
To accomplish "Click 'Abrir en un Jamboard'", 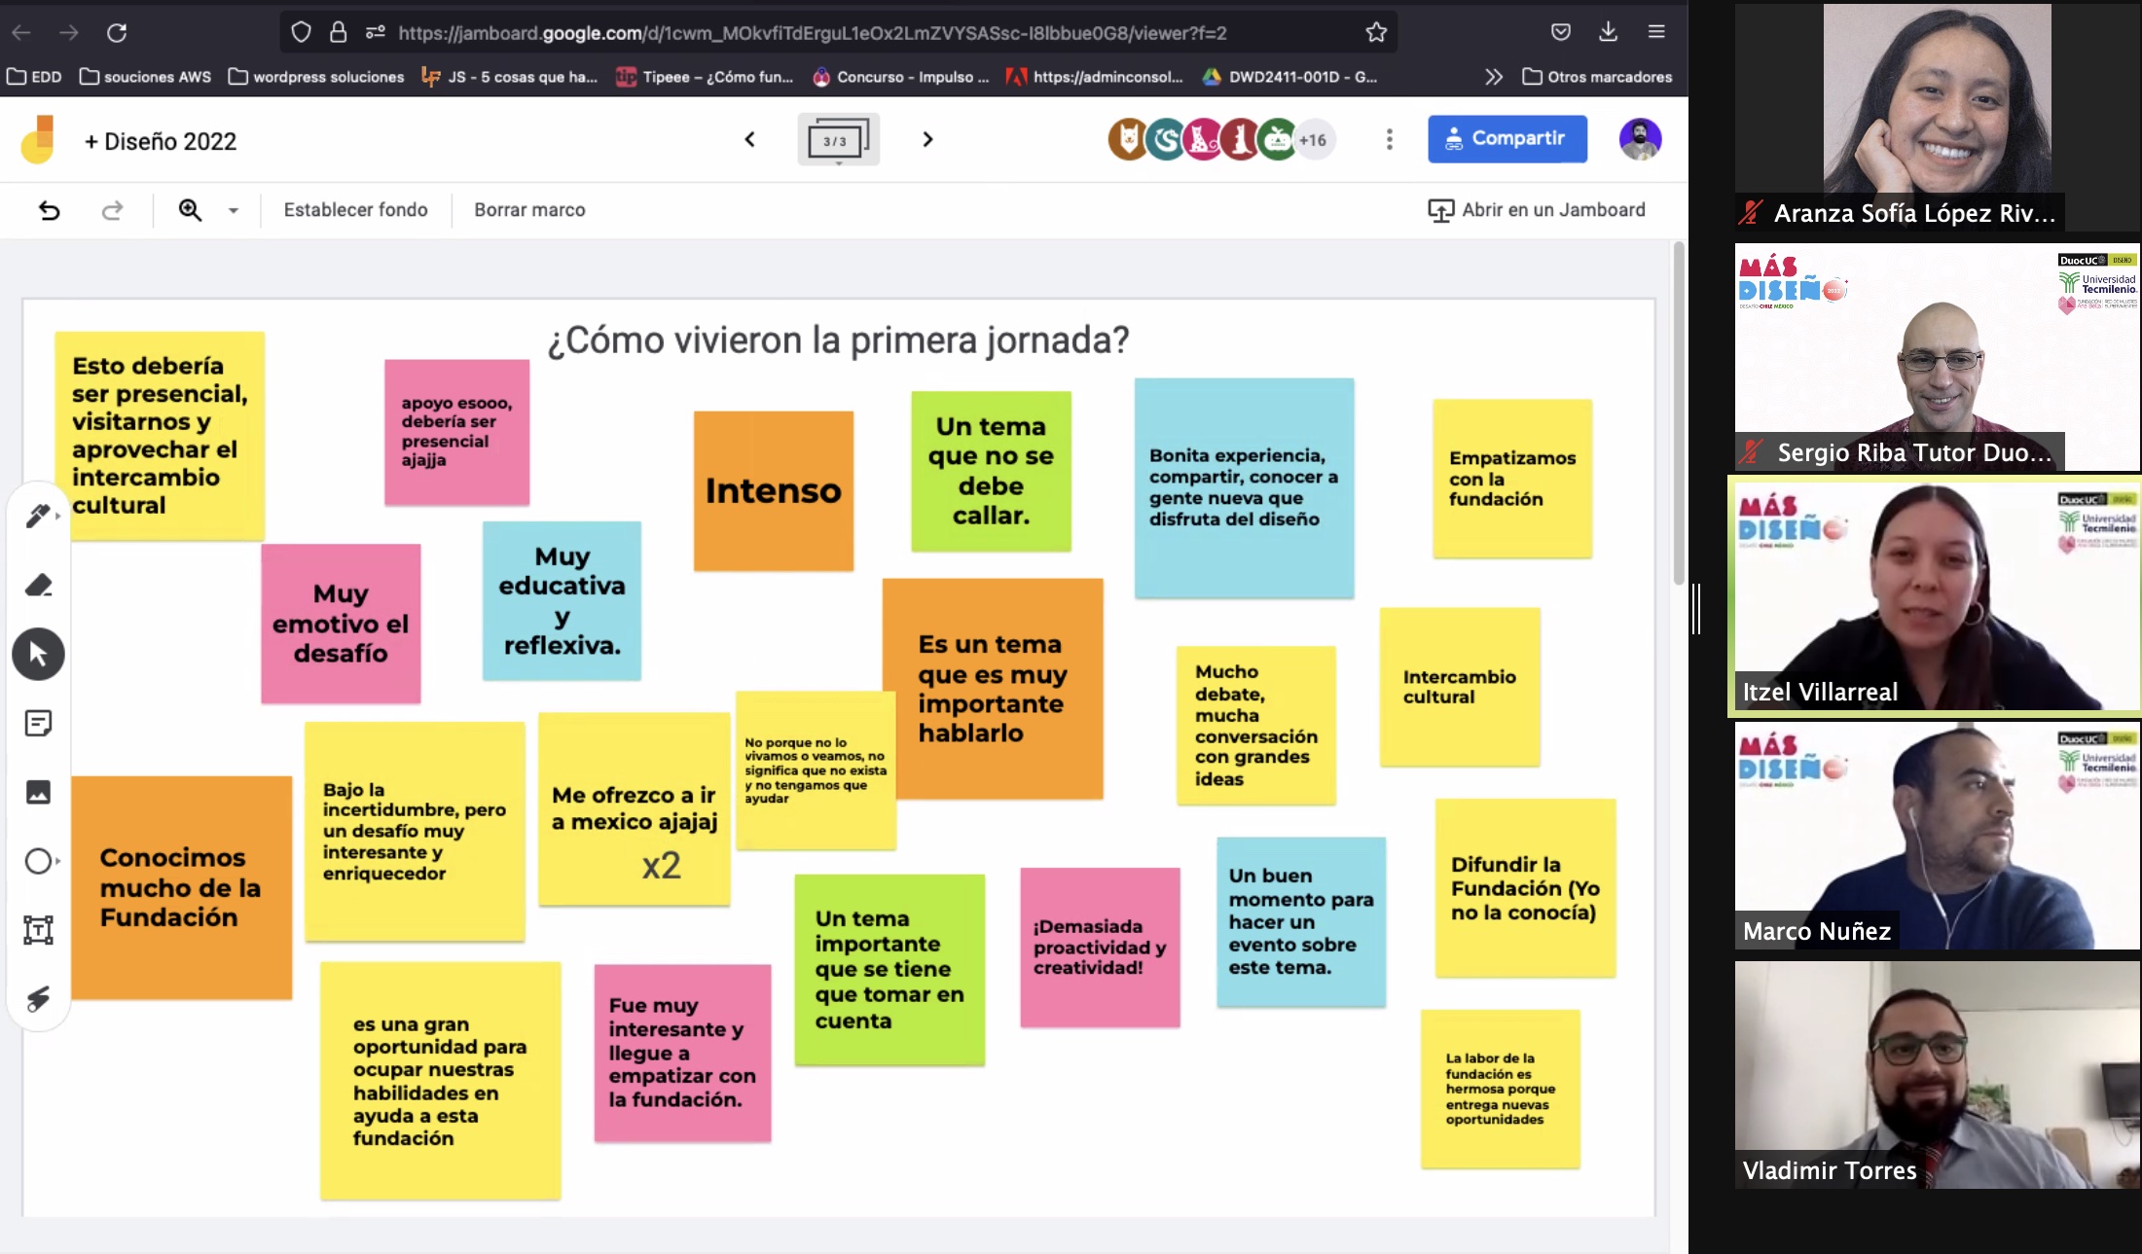I will [x=1538, y=209].
